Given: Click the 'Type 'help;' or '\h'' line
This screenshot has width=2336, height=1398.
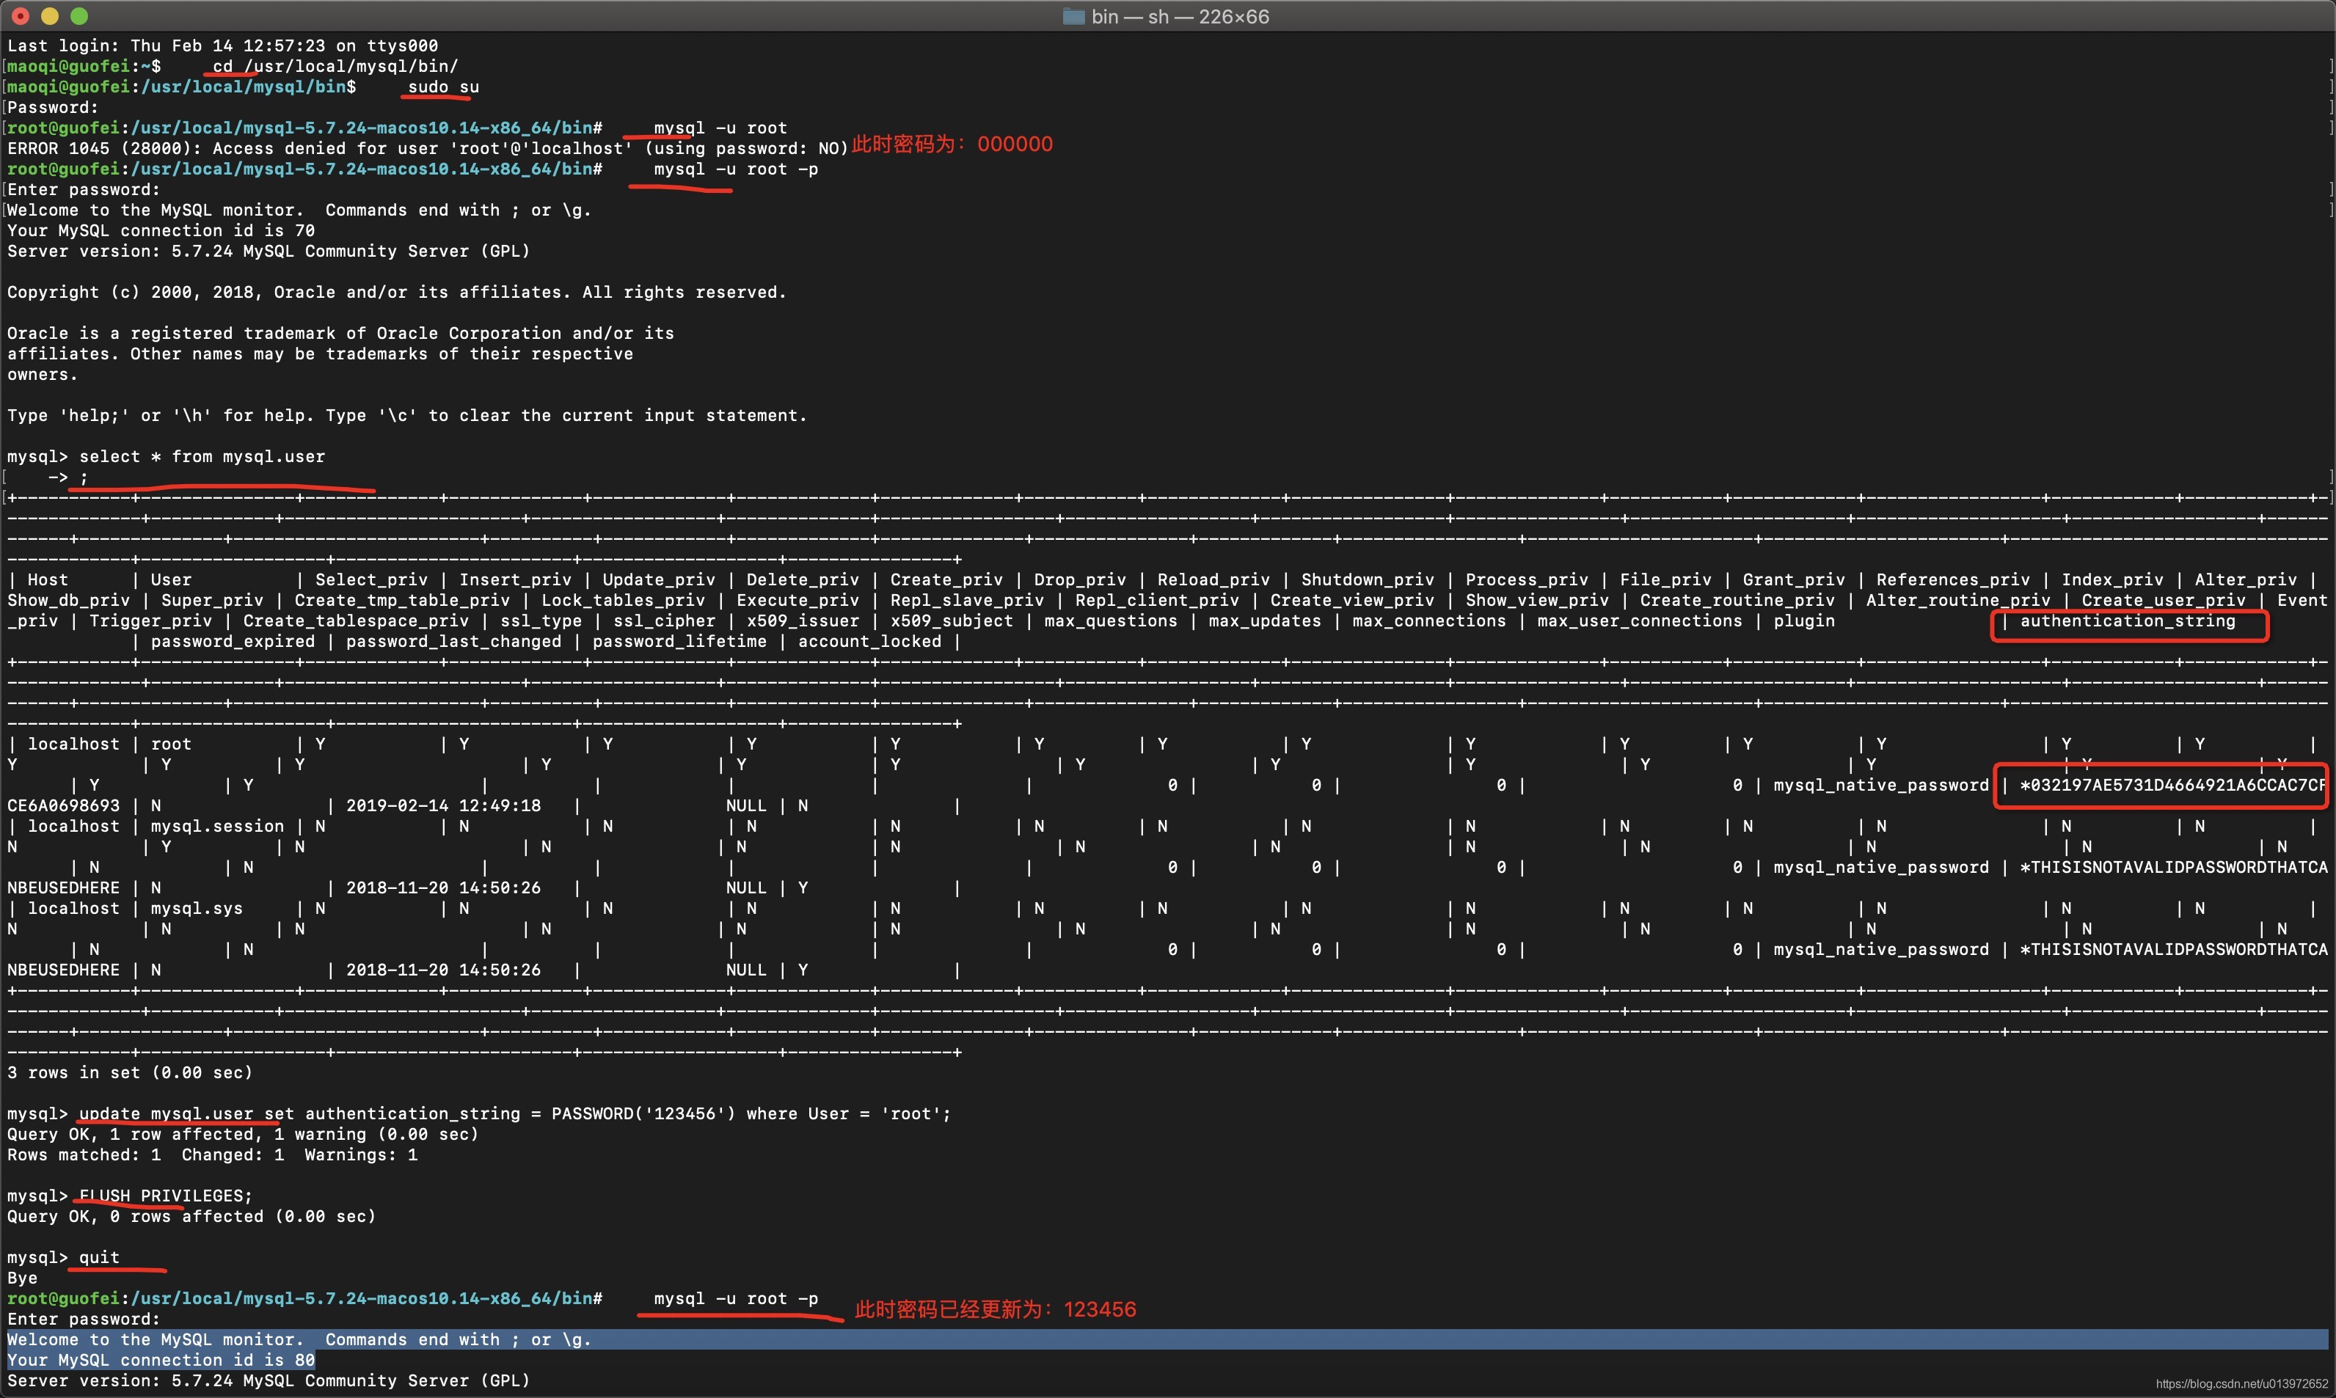Looking at the screenshot, I should 407,415.
